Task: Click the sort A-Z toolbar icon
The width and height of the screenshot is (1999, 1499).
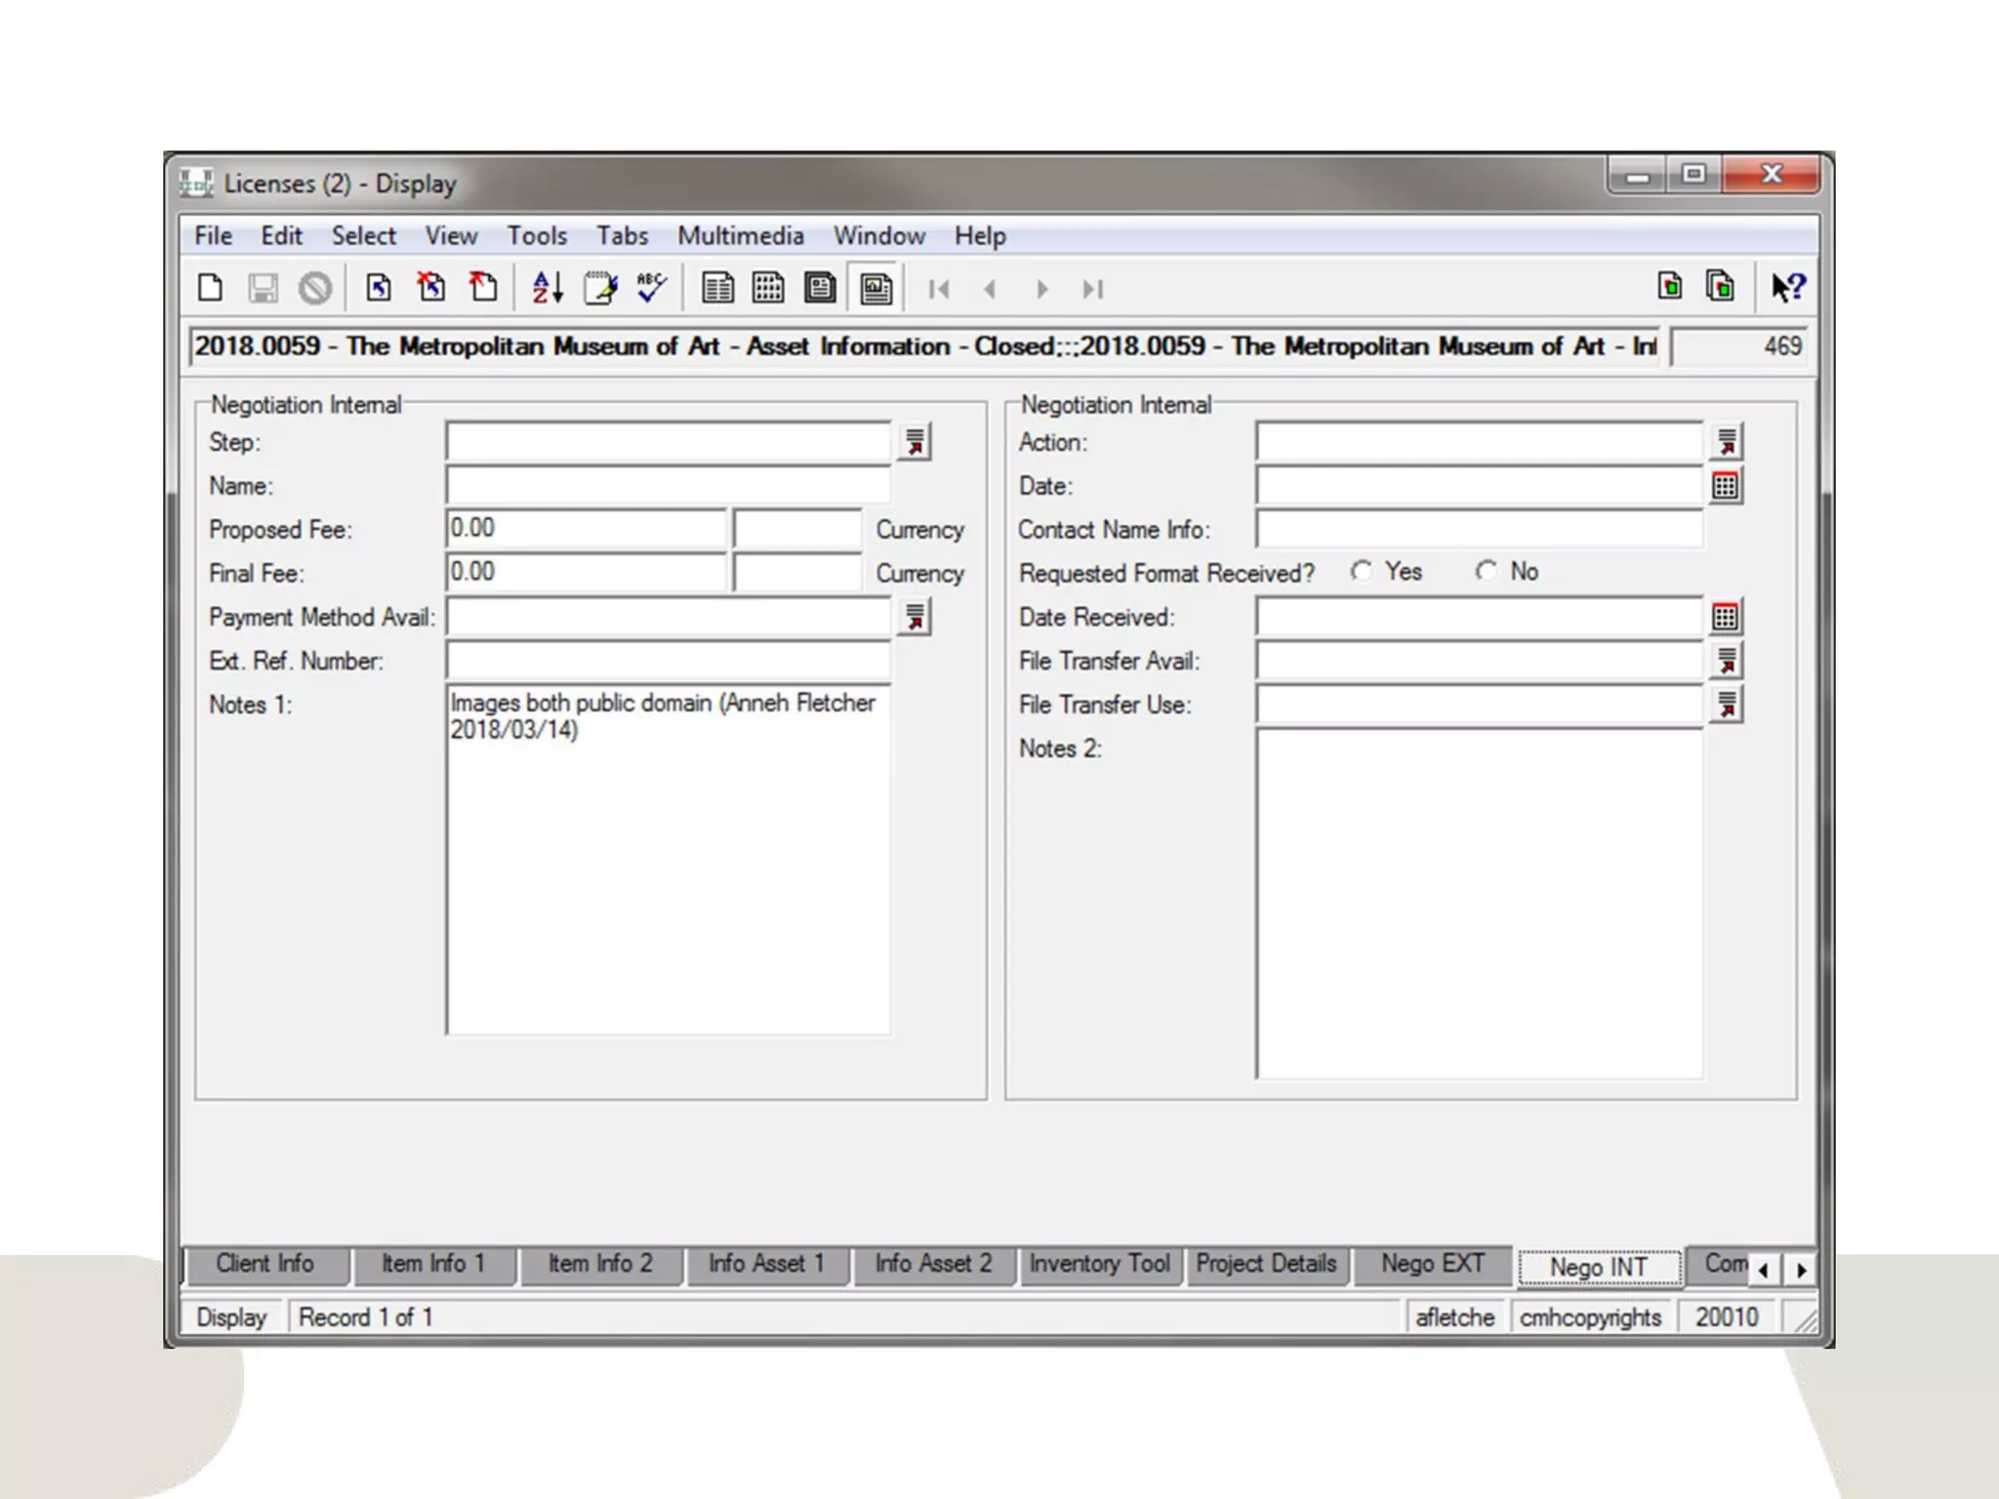Action: (547, 288)
